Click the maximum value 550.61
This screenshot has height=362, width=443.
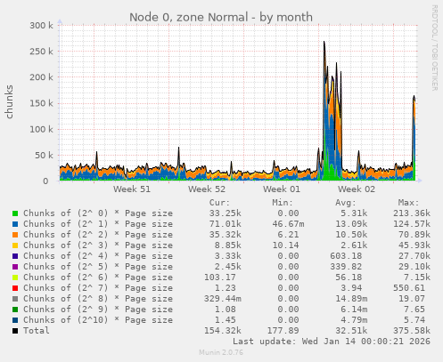409,288
